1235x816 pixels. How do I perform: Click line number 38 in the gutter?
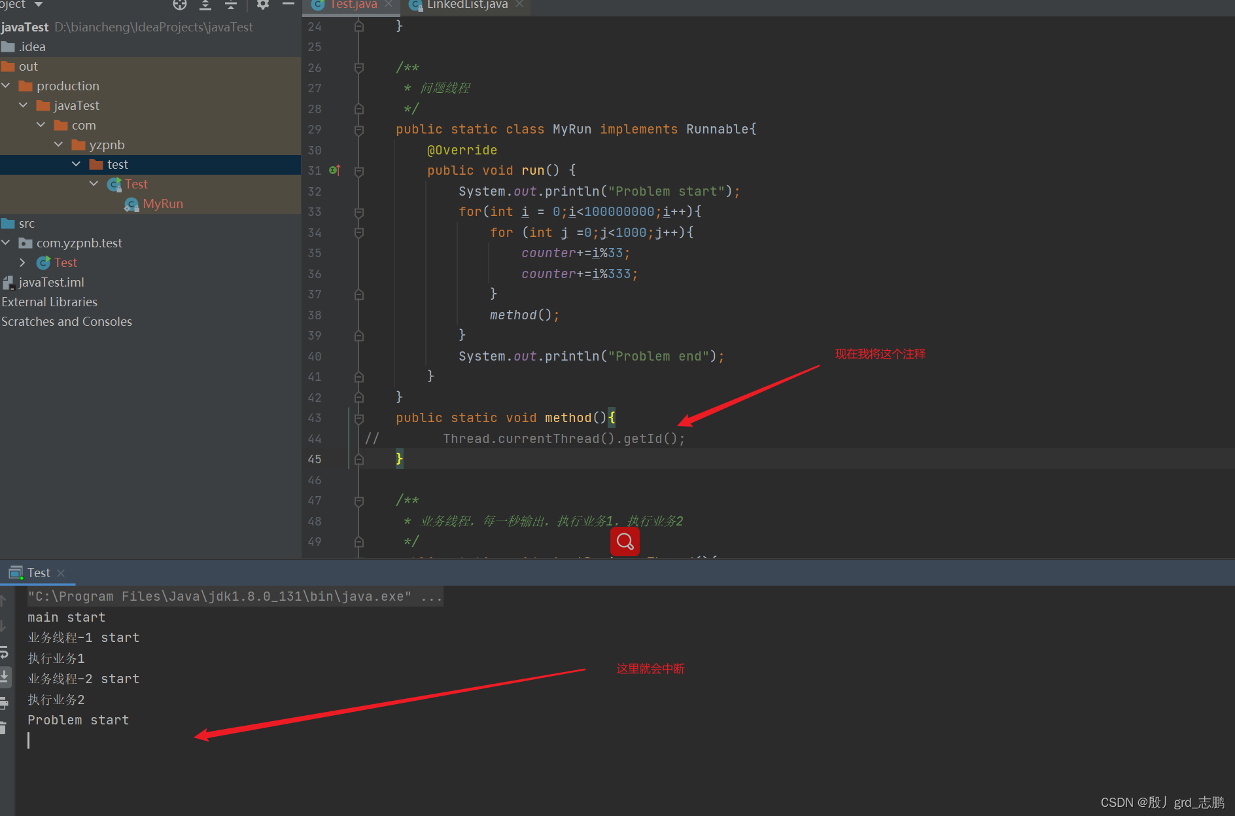[x=315, y=315]
